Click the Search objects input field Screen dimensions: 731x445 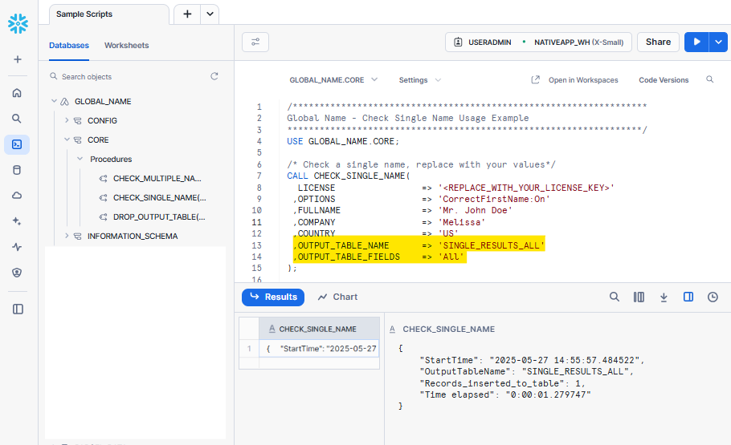click(133, 77)
